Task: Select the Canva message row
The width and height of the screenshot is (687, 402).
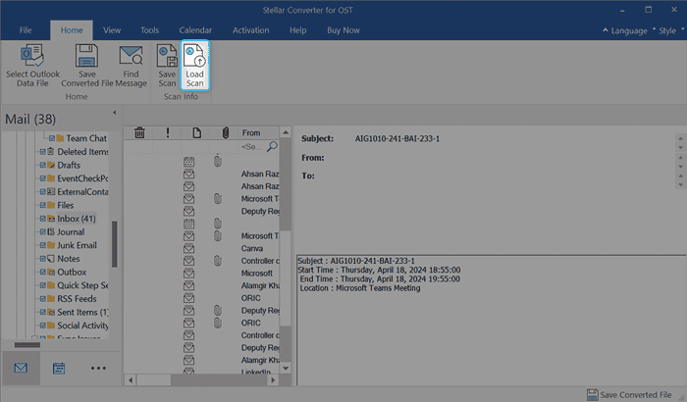Action: click(x=253, y=247)
